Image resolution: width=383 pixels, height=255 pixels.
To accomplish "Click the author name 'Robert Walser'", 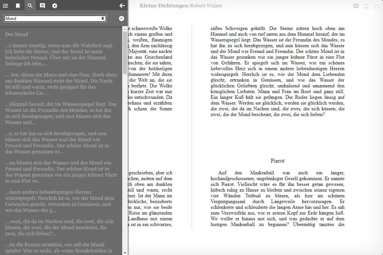I will [206, 6].
